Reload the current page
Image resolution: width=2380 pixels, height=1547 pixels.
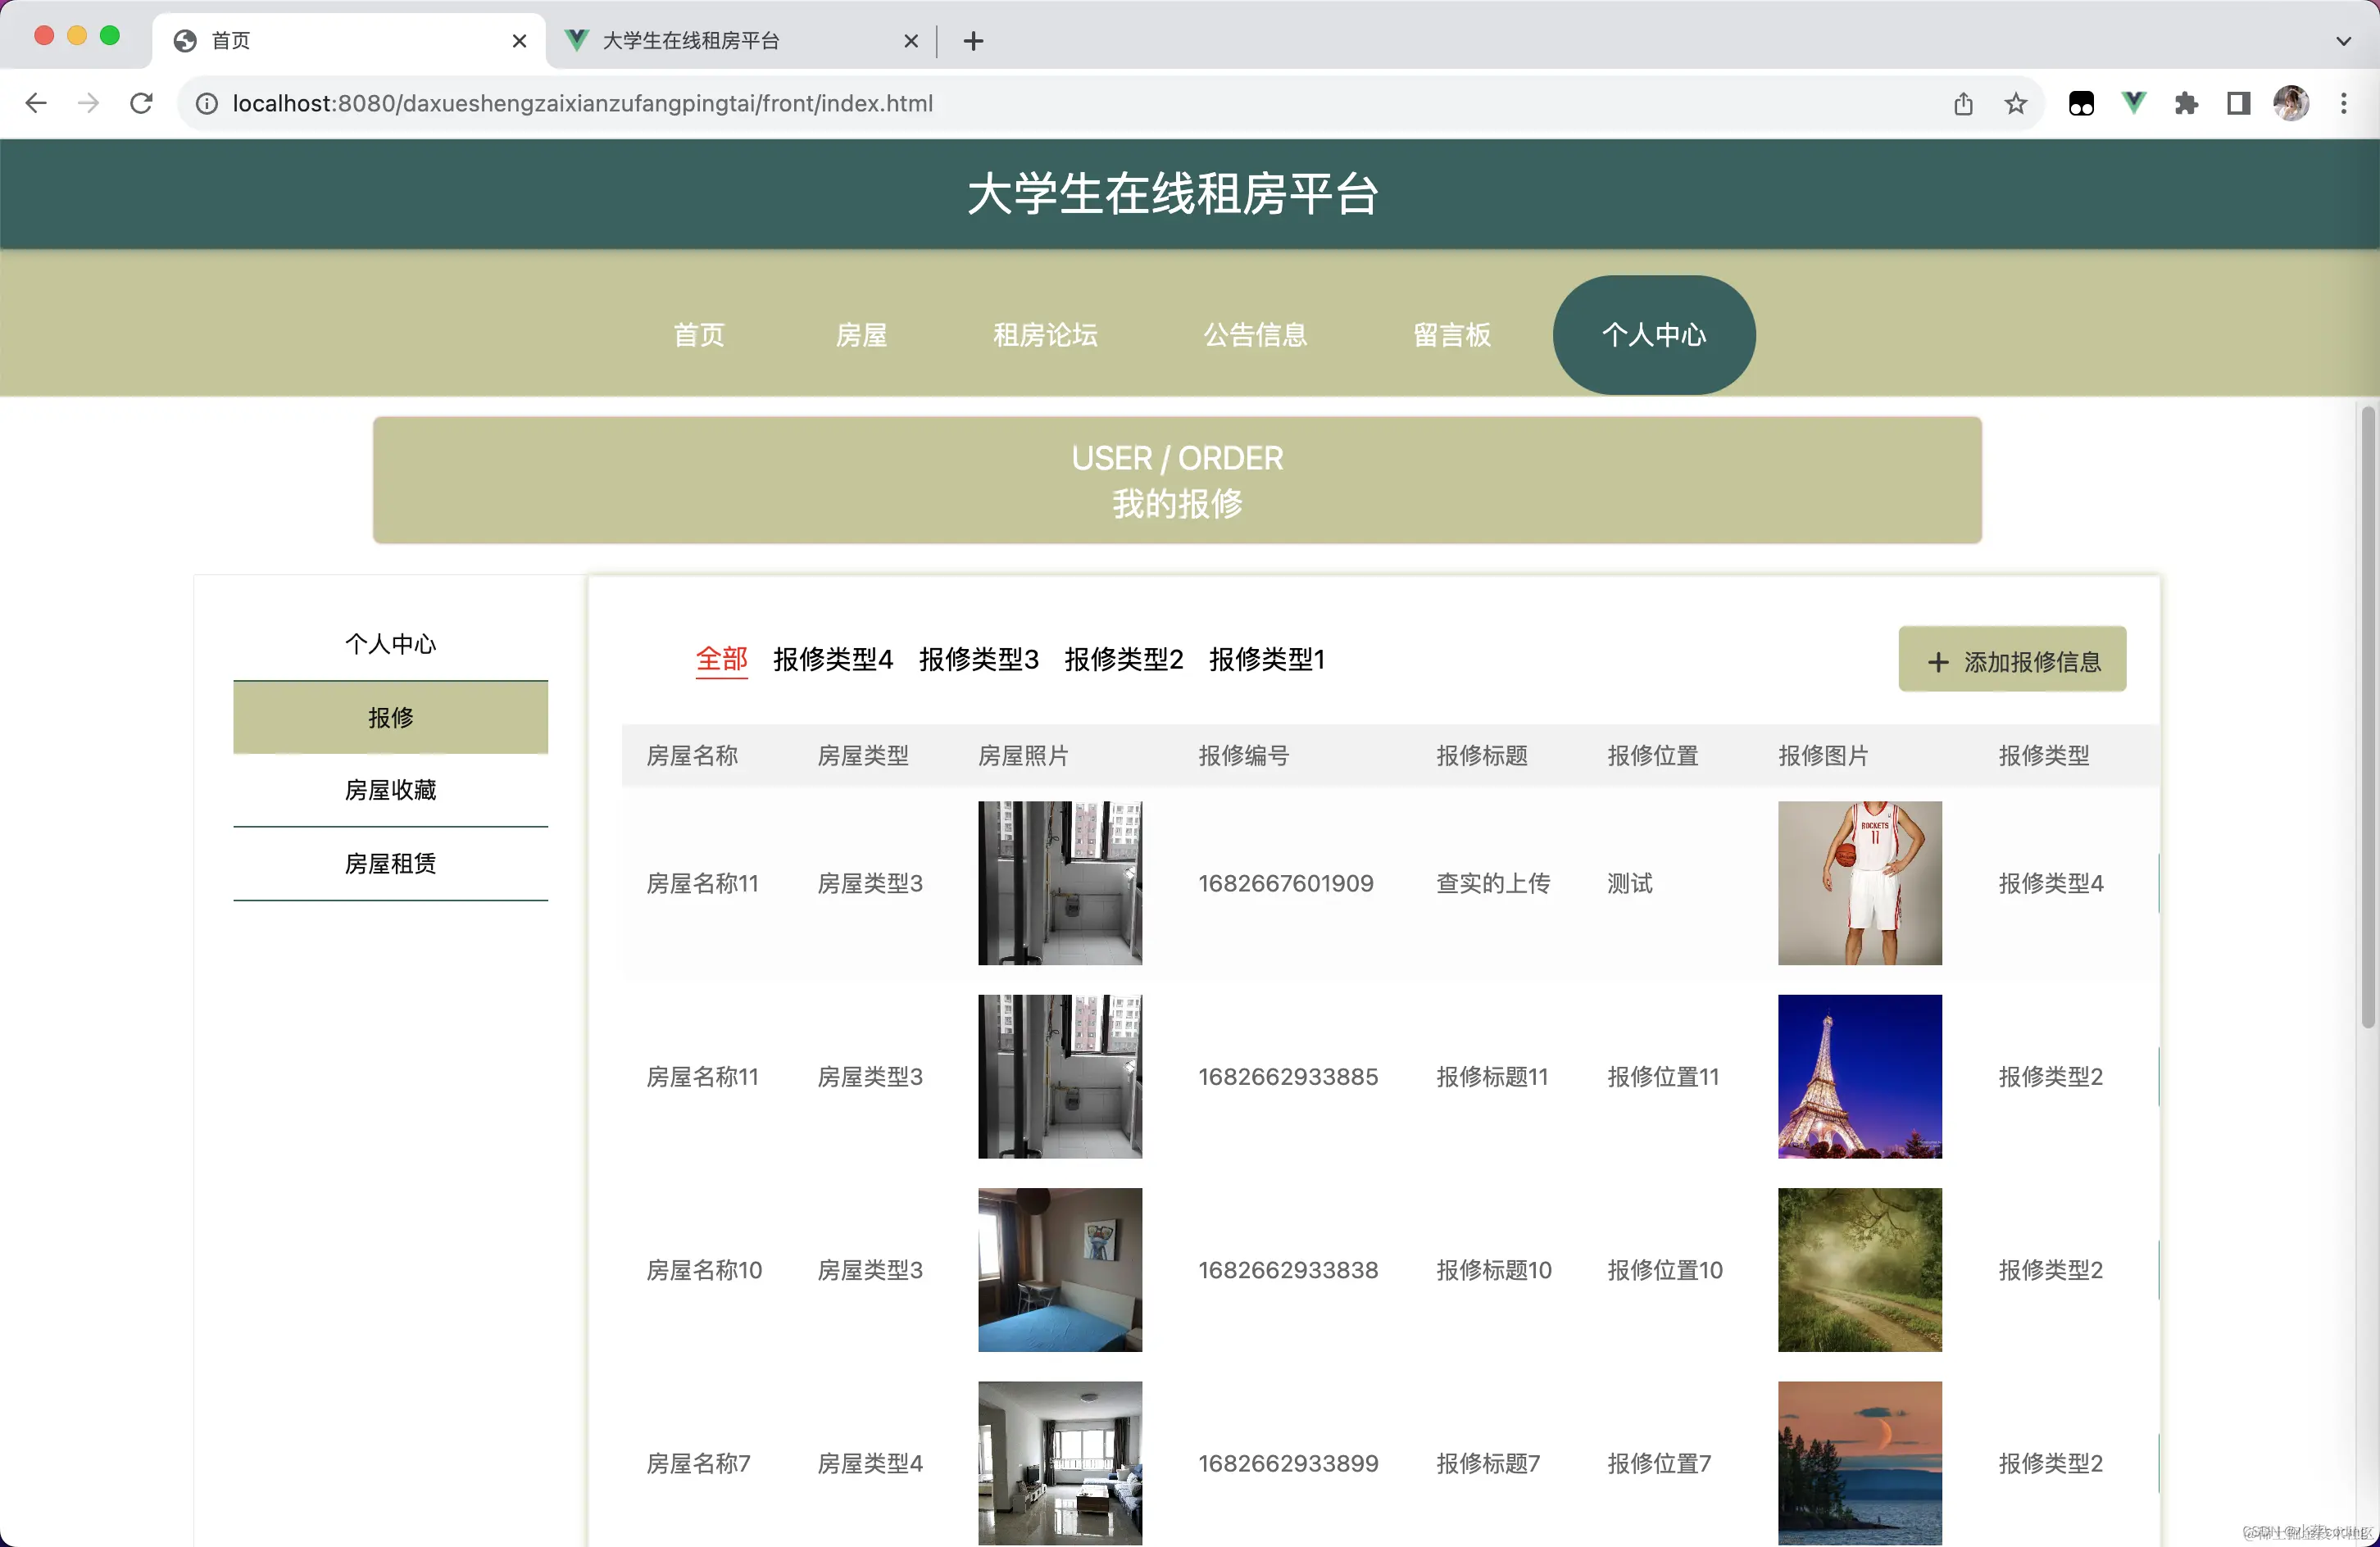[141, 103]
